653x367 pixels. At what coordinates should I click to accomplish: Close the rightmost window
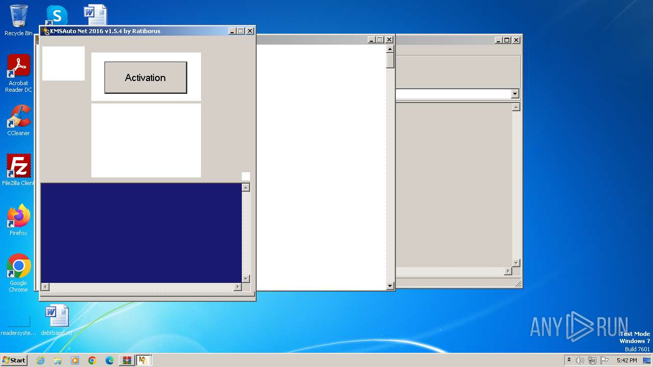[516, 40]
